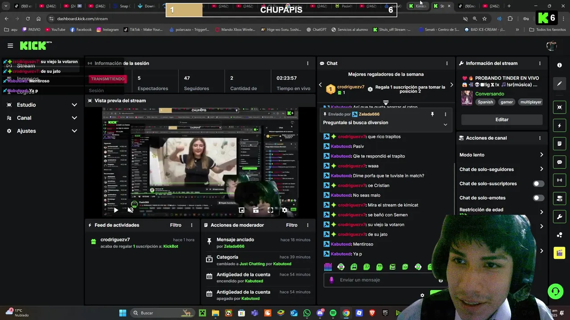
Task: Unpin the pinned message from Zelada666
Action: point(432,114)
